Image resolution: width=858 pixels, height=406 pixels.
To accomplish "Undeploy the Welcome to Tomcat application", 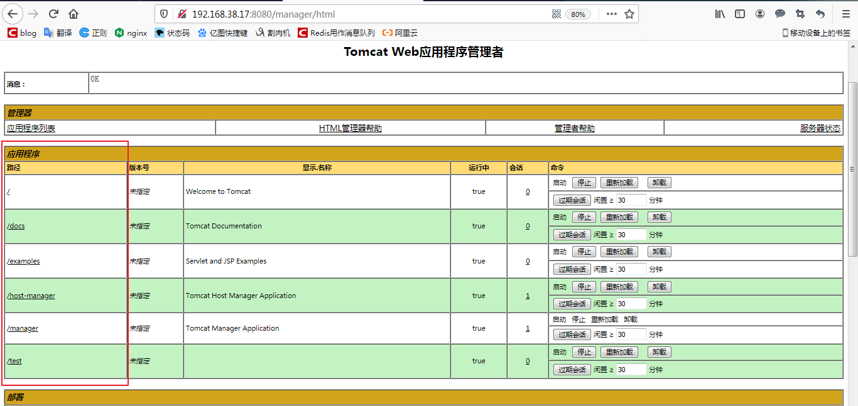I will tap(659, 183).
